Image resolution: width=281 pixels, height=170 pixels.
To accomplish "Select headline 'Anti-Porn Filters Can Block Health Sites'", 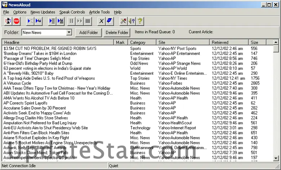I will coord(36,133).
